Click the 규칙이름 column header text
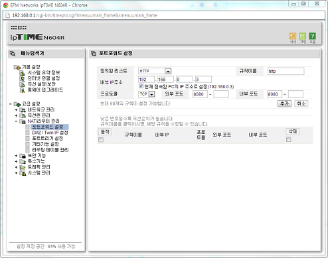The image size is (328, 258). 133,135
